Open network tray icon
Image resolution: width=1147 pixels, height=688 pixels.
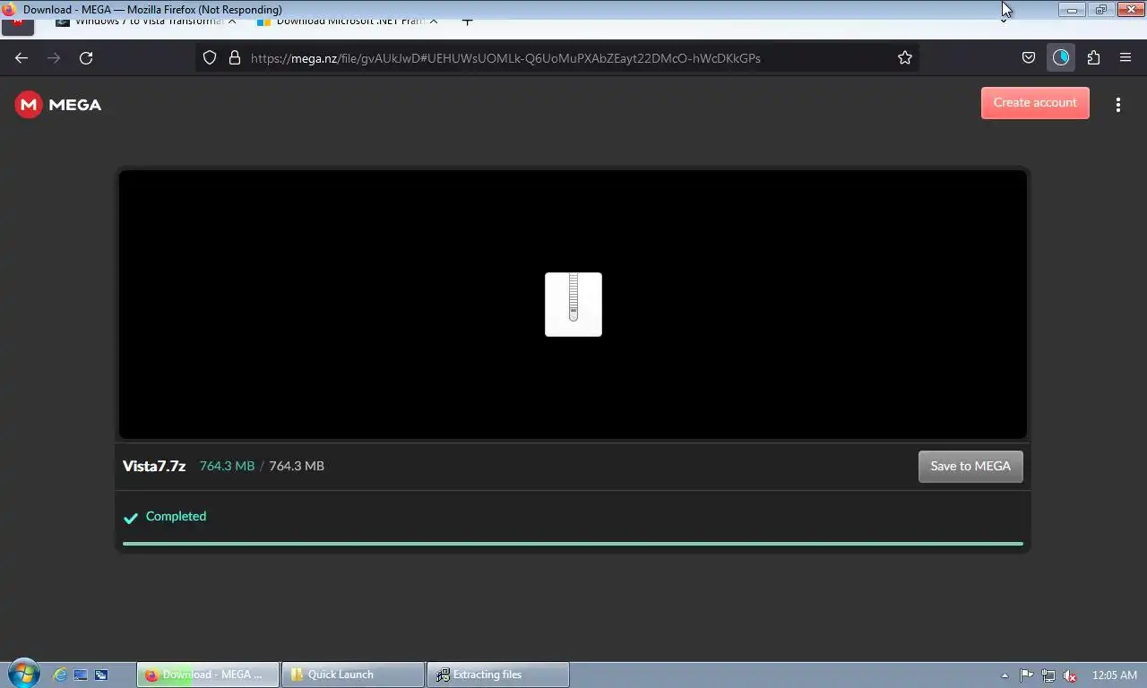[x=1048, y=675]
